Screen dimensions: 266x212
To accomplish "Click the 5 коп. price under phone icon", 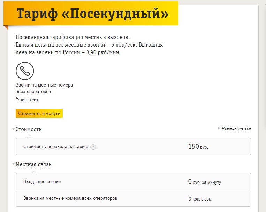I will click(27, 99).
